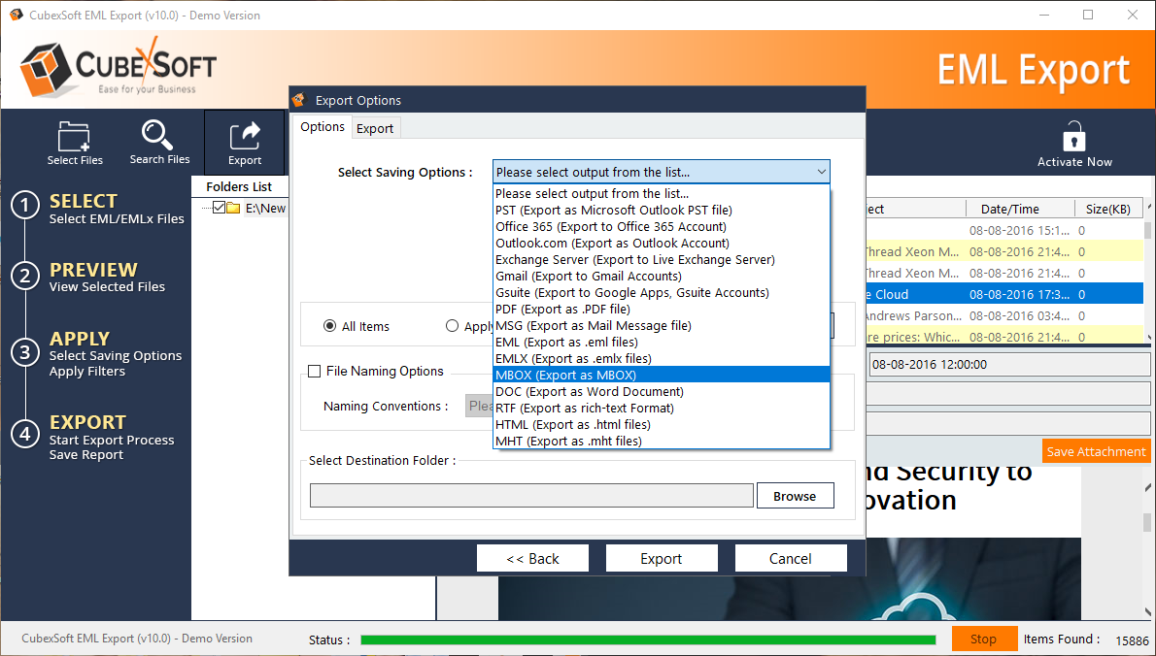Click the Select Destination Folder path field
This screenshot has height=656, width=1156.
531,496
